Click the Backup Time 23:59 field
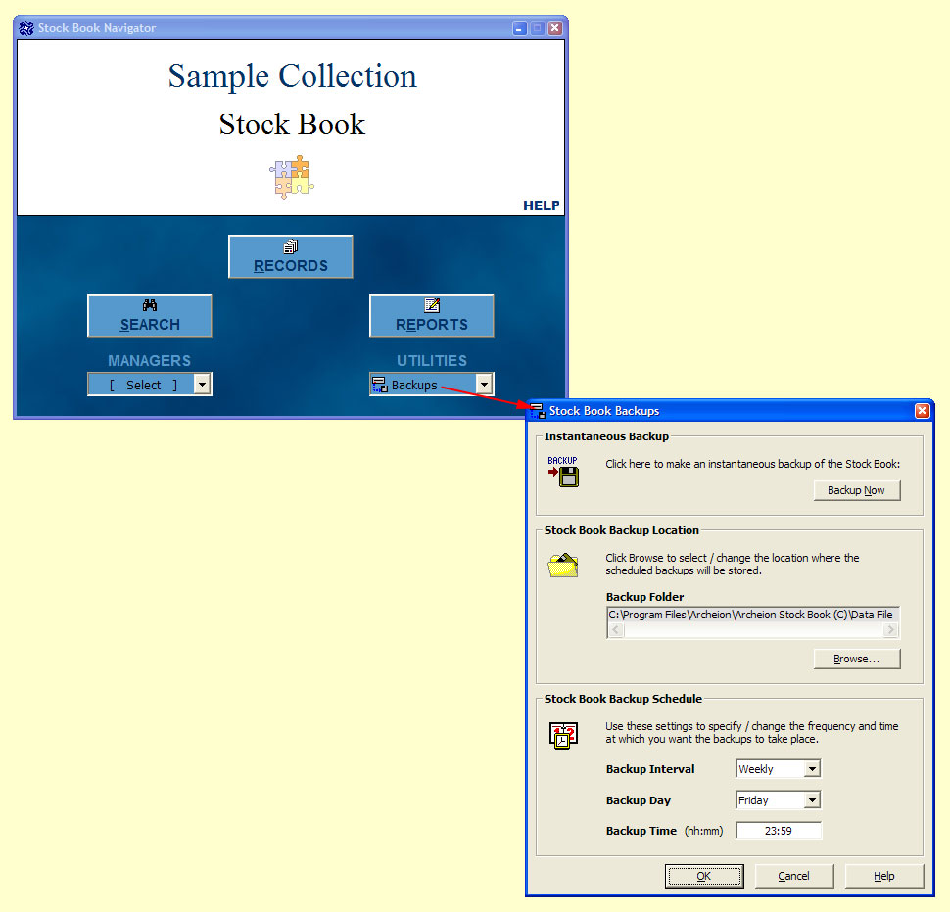950x912 pixels. click(x=779, y=831)
